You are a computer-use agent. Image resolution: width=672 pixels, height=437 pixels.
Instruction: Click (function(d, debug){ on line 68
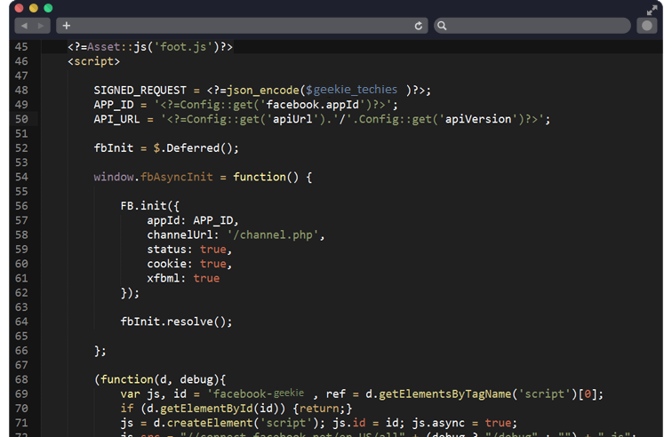pos(160,379)
